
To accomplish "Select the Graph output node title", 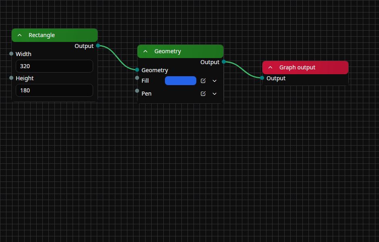I will 297,67.
